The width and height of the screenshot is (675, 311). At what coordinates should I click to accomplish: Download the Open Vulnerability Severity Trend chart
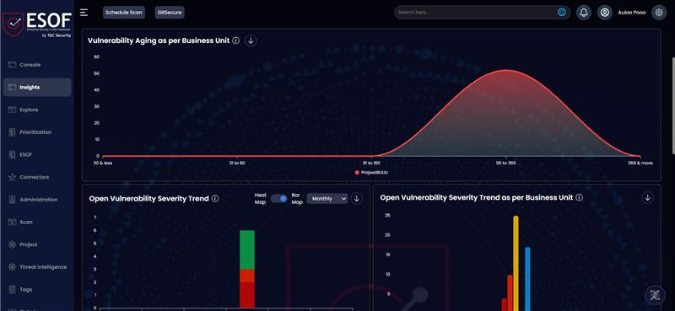(356, 198)
